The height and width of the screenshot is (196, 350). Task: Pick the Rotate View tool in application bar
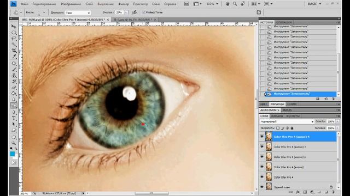point(243,4)
